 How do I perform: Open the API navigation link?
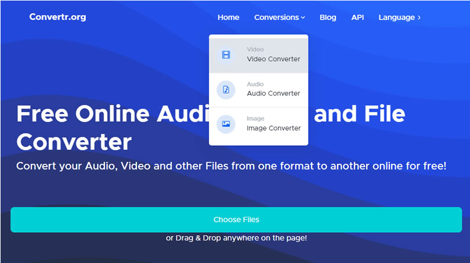click(357, 17)
